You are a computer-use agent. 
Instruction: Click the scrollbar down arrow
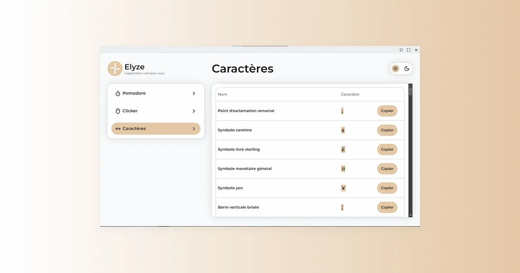point(410,215)
